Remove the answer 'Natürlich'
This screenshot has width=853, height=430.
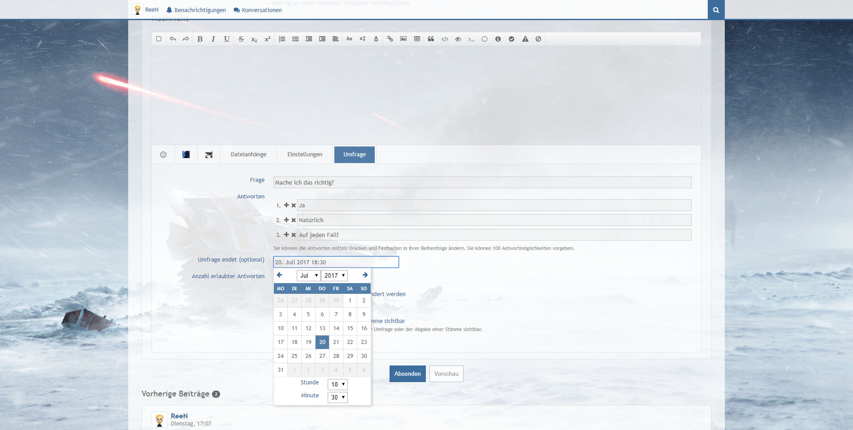294,220
